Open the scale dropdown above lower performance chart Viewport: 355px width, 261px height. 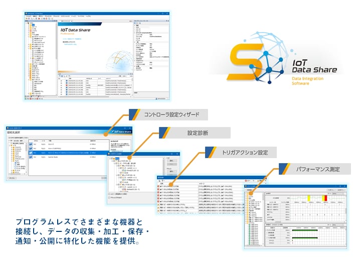point(339,225)
